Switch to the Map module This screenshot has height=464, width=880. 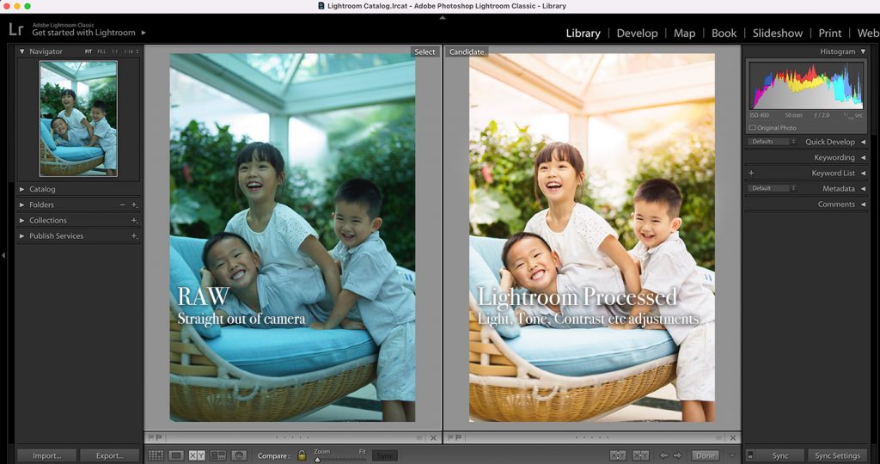pos(684,34)
